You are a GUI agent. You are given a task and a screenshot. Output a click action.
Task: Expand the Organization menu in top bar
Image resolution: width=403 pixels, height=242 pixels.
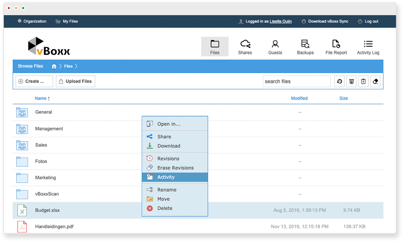(31, 21)
